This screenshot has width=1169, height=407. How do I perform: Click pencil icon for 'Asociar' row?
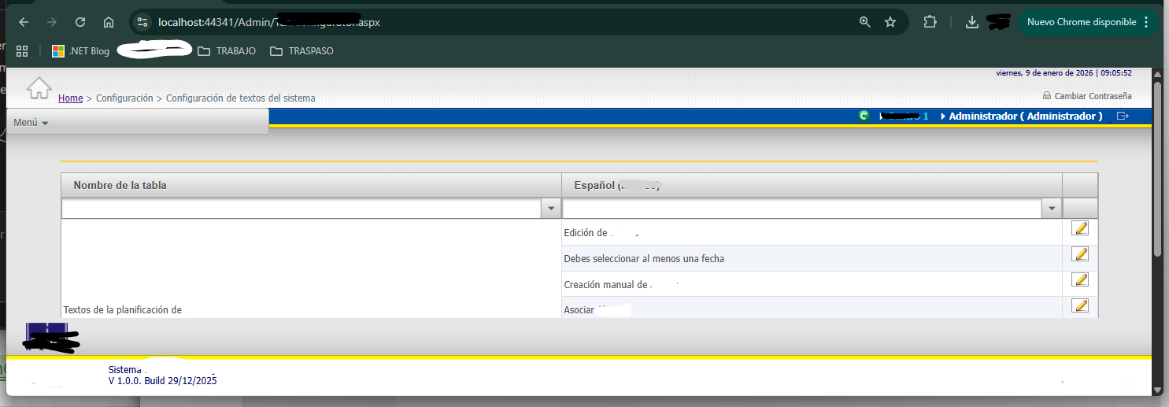pos(1080,305)
